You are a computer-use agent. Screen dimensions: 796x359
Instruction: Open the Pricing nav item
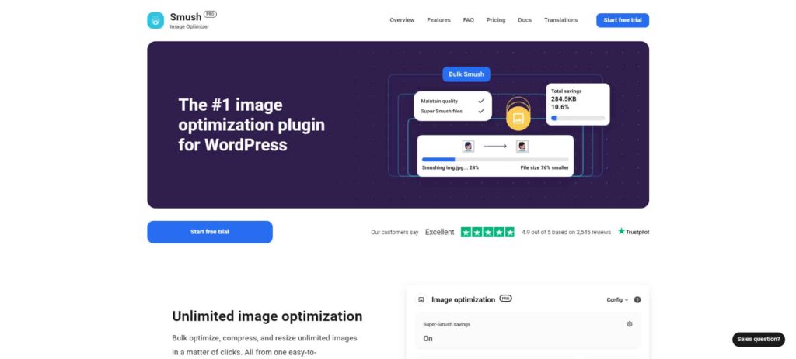[x=496, y=20]
